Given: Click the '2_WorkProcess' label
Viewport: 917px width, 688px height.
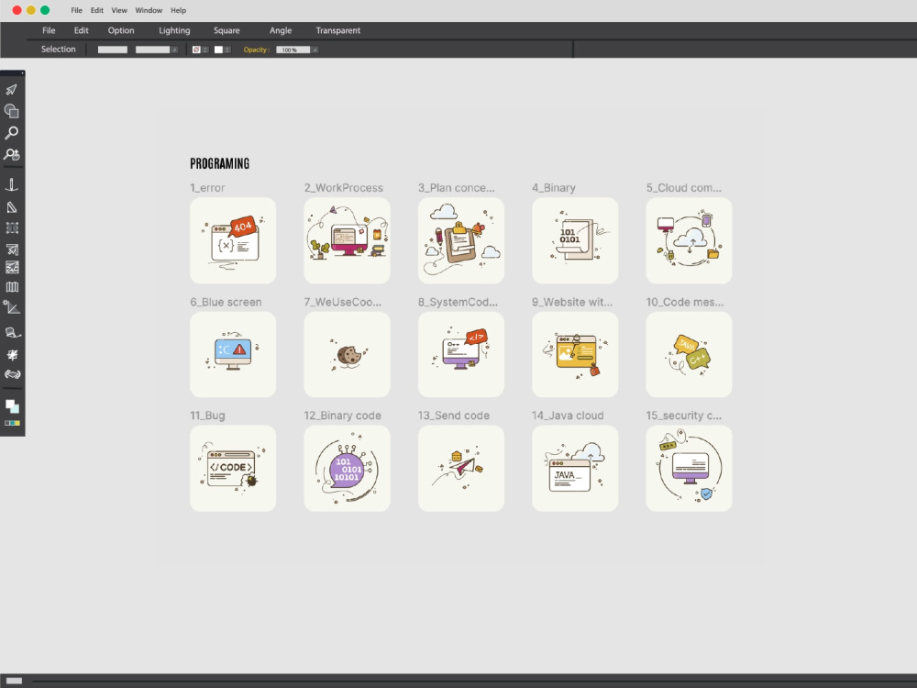Looking at the screenshot, I should click(344, 188).
